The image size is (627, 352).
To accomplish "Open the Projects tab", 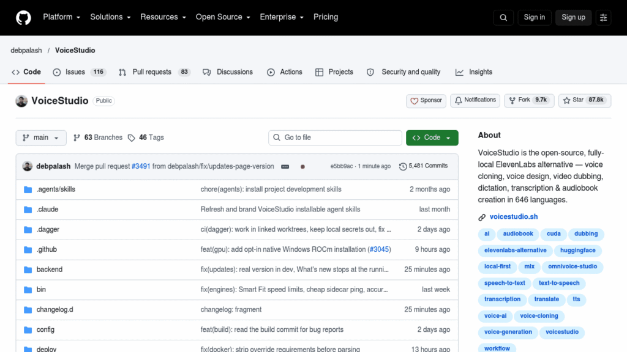I will click(334, 72).
